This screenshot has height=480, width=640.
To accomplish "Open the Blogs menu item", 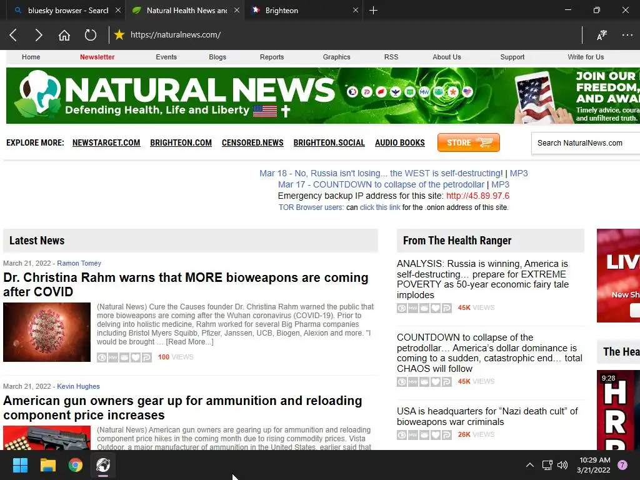I will coord(217,57).
